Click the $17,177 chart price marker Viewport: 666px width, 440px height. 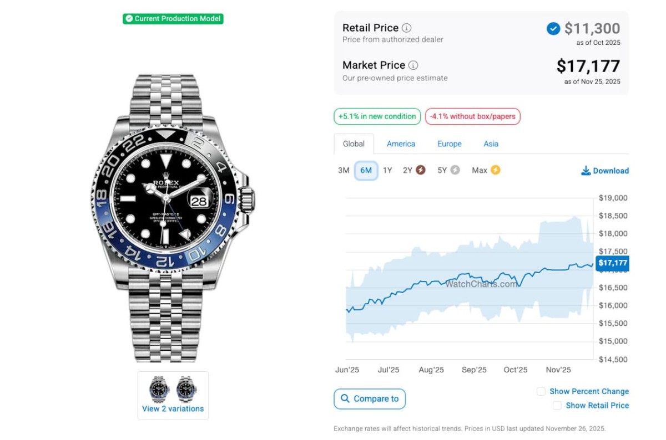612,263
